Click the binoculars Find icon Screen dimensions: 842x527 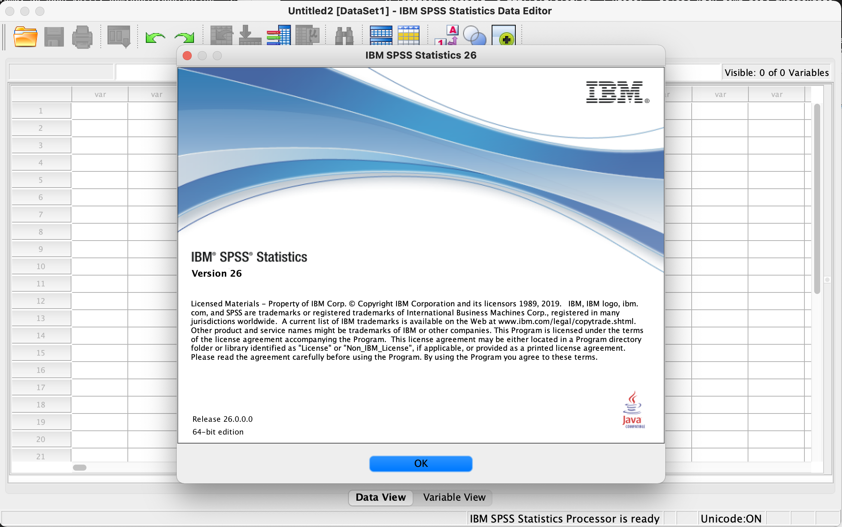tap(344, 36)
